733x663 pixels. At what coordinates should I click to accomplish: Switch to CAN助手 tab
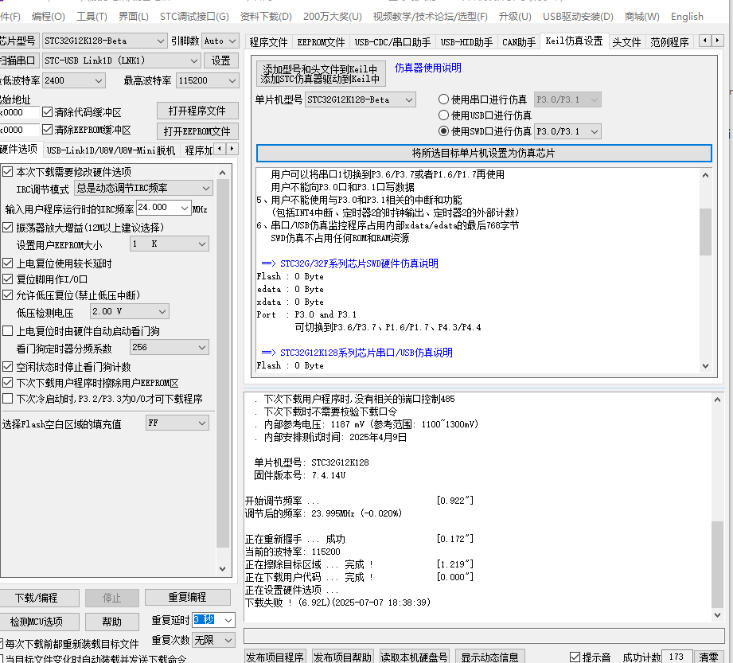[x=519, y=42]
